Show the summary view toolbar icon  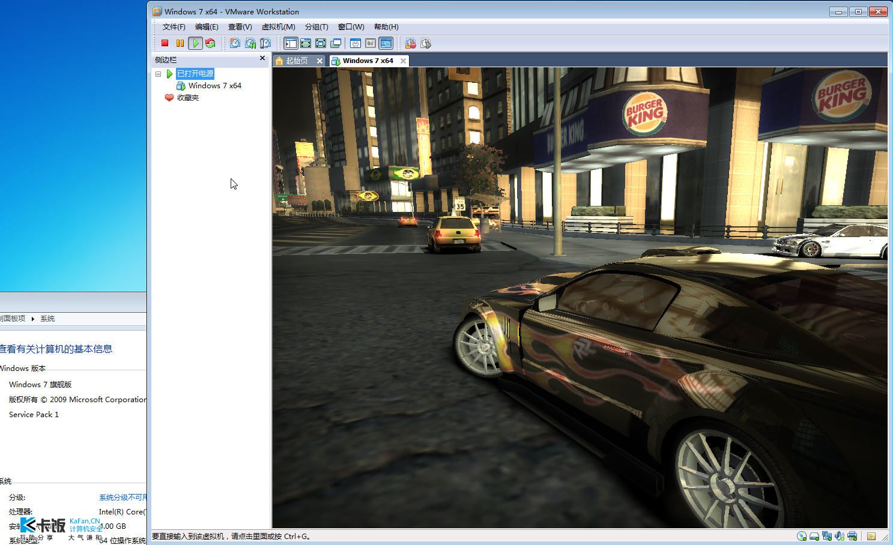point(356,43)
